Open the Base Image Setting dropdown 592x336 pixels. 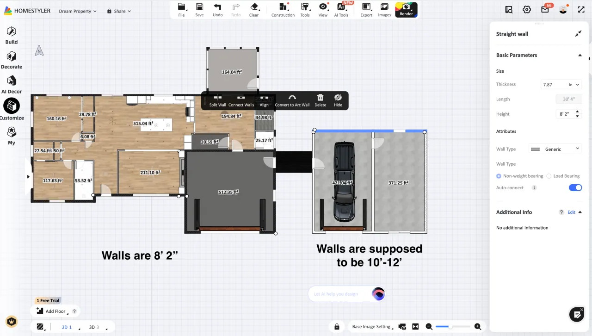pos(373,327)
